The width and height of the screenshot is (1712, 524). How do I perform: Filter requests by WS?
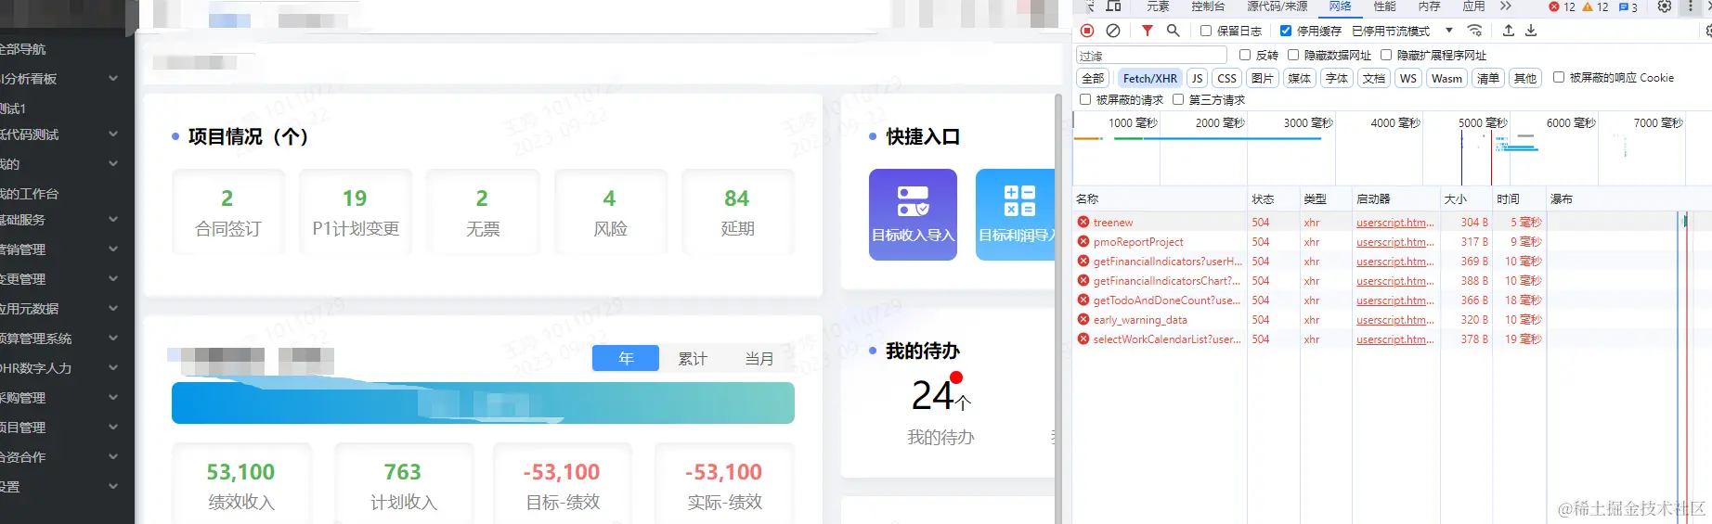tap(1408, 79)
